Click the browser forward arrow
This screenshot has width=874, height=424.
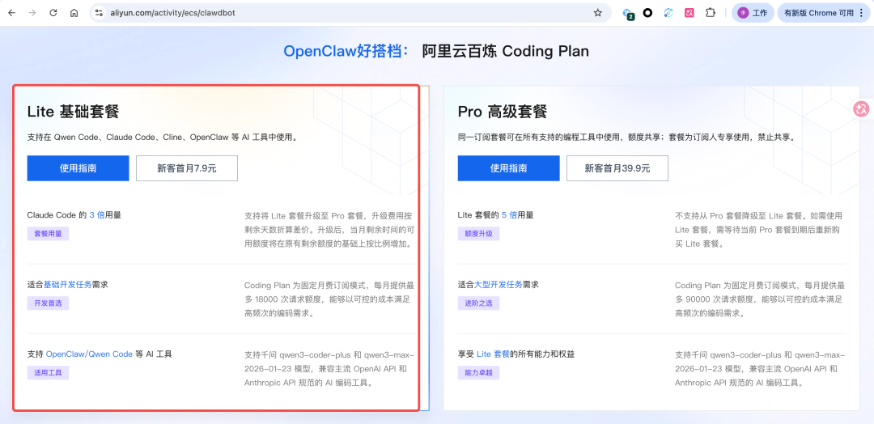(32, 13)
